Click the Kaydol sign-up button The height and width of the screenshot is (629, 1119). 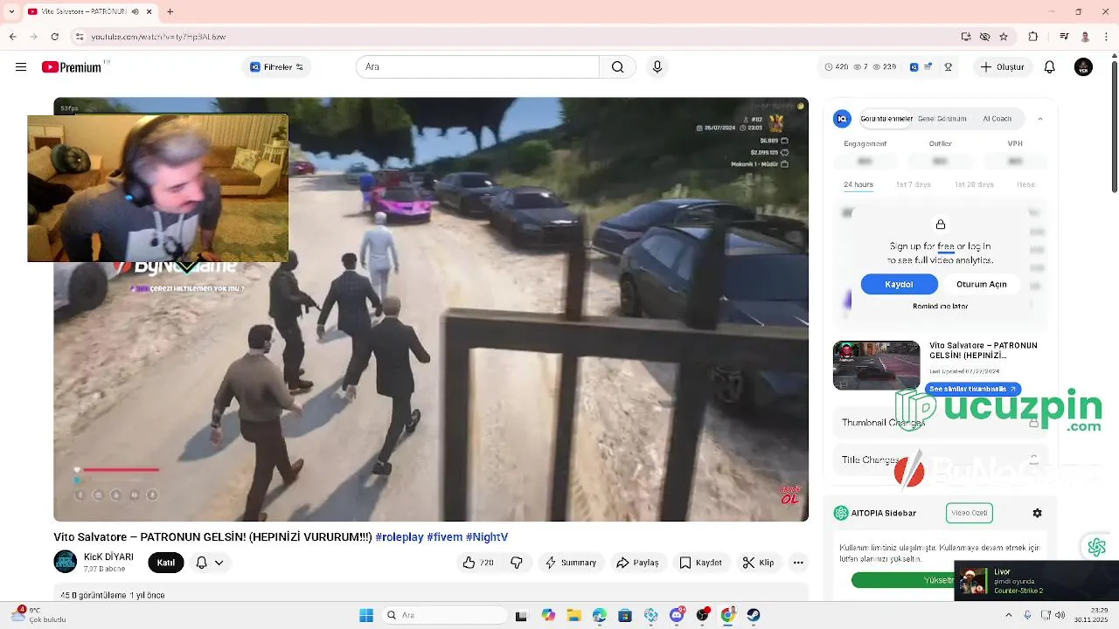pyautogui.click(x=899, y=284)
